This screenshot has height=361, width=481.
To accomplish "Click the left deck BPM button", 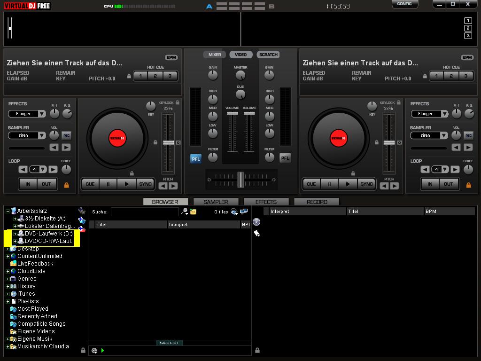I will click(171, 57).
